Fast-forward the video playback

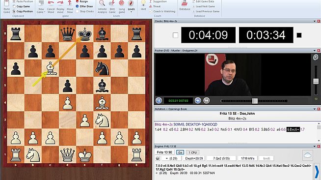[206, 100]
